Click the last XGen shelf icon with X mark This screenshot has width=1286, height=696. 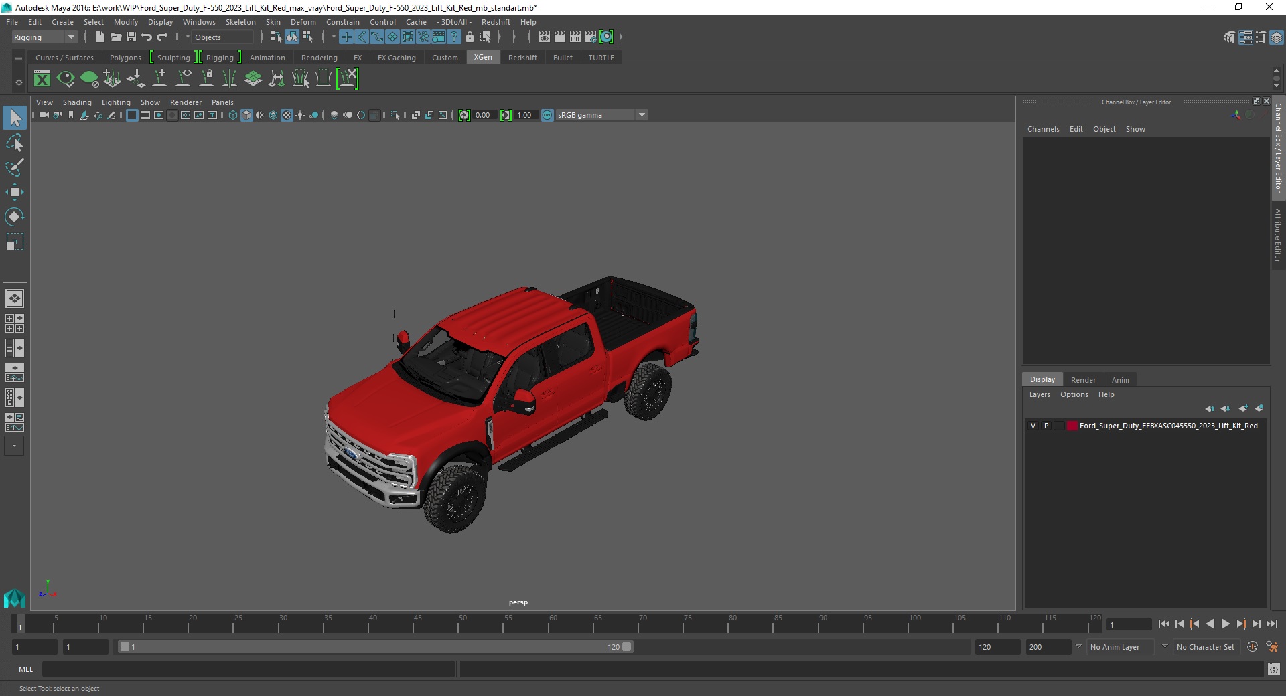click(x=348, y=79)
